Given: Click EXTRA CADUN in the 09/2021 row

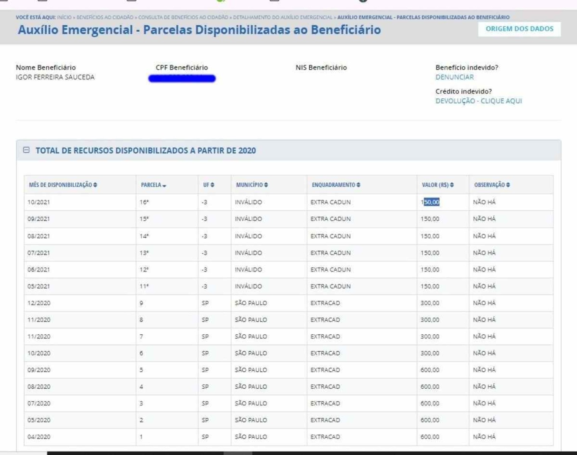Looking at the screenshot, I should coord(331,219).
